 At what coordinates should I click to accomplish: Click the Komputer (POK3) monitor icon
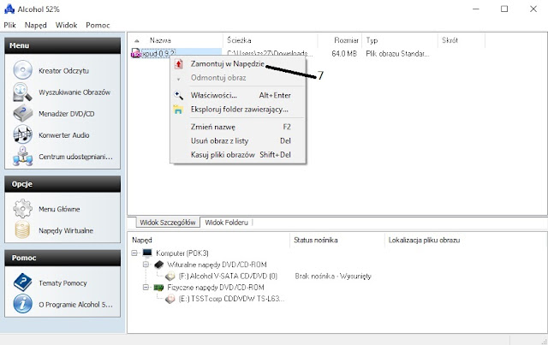point(147,253)
